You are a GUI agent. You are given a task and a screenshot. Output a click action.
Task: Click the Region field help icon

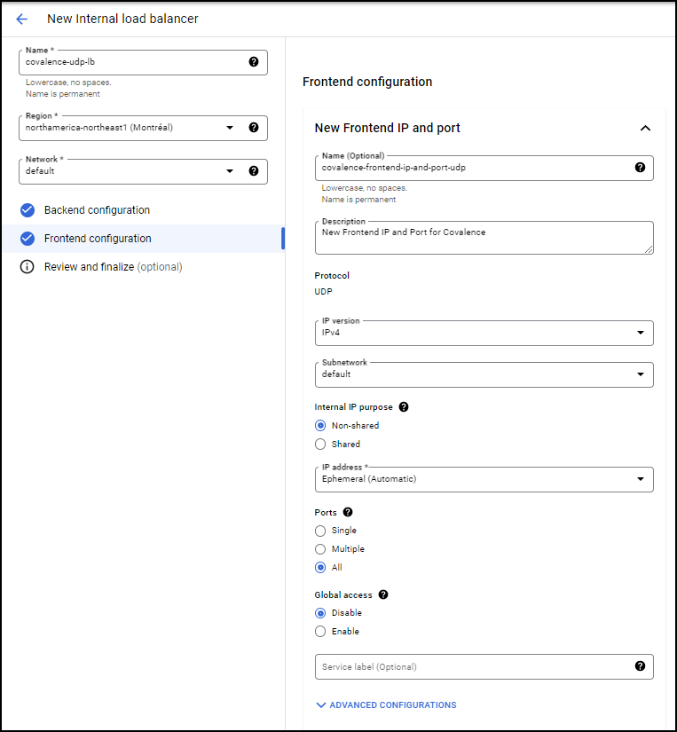254,128
